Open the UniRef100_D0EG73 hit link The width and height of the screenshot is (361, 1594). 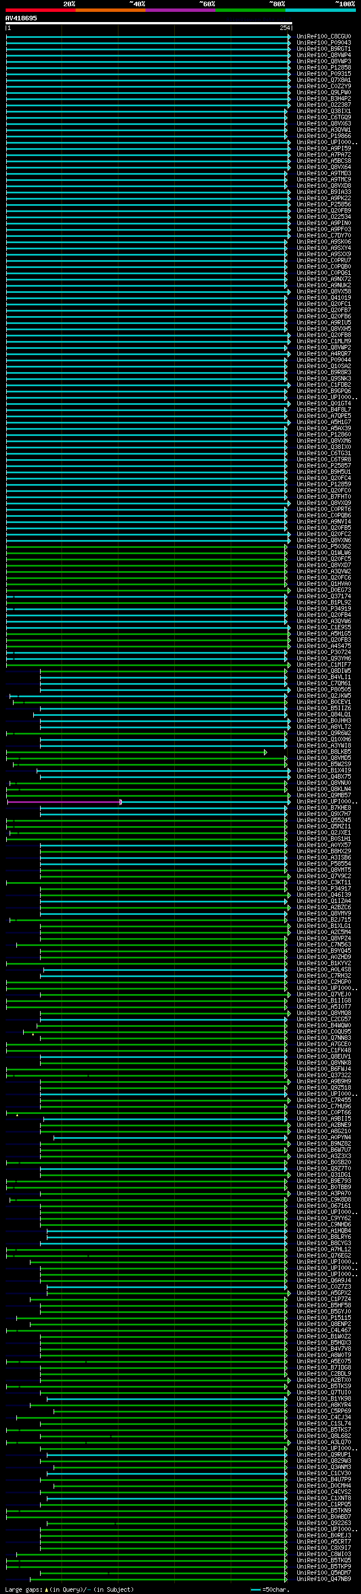click(323, 590)
